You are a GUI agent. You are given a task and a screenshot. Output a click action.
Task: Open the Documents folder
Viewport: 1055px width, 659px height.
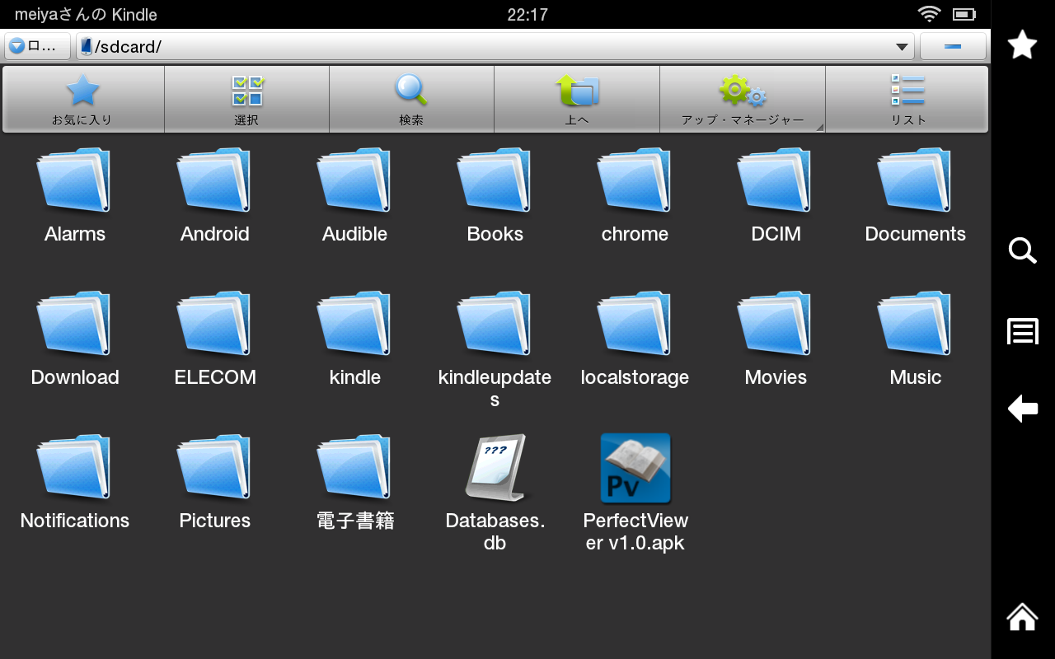pos(916,195)
